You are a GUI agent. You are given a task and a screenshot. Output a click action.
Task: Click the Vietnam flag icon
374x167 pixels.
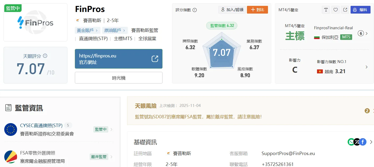(x=320, y=71)
